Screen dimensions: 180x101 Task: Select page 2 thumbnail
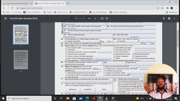pos(21,60)
